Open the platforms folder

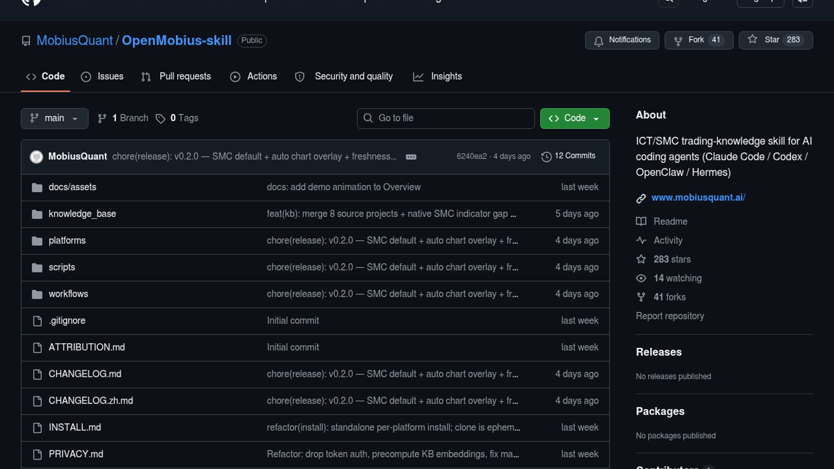[x=67, y=241]
